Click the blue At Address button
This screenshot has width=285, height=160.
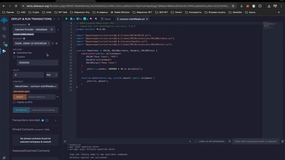click(x=21, y=110)
